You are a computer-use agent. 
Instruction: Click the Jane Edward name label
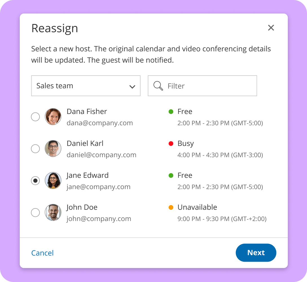point(87,175)
